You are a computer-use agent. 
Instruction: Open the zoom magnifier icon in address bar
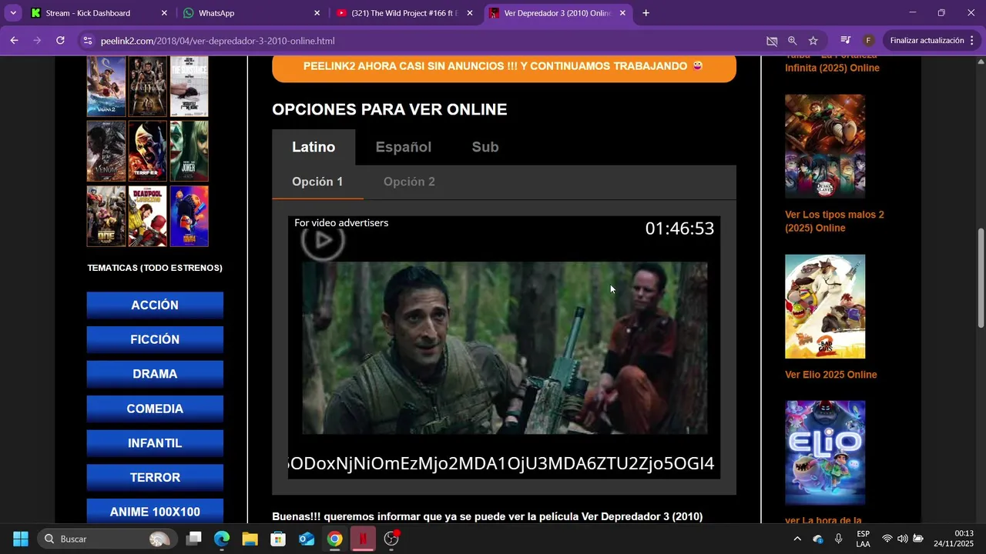pyautogui.click(x=793, y=41)
